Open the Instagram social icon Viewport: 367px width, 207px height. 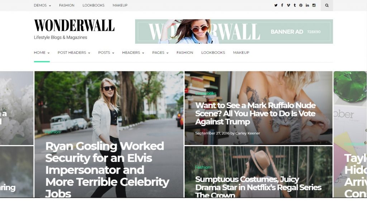pyautogui.click(x=314, y=5)
